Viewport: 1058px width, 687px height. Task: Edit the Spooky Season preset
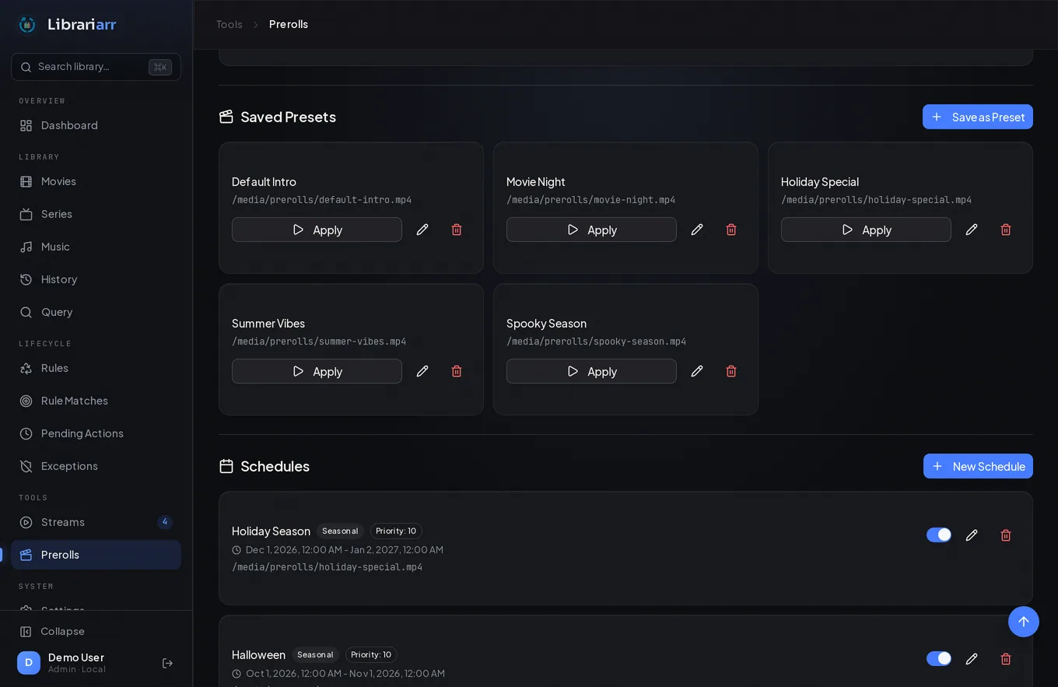point(697,371)
